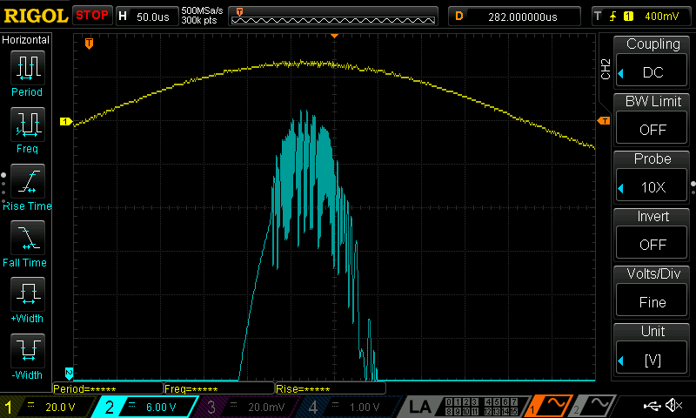Viewport: 696px width, 418px height.
Task: Toggle the Invert OFF setting
Action: tap(652, 245)
